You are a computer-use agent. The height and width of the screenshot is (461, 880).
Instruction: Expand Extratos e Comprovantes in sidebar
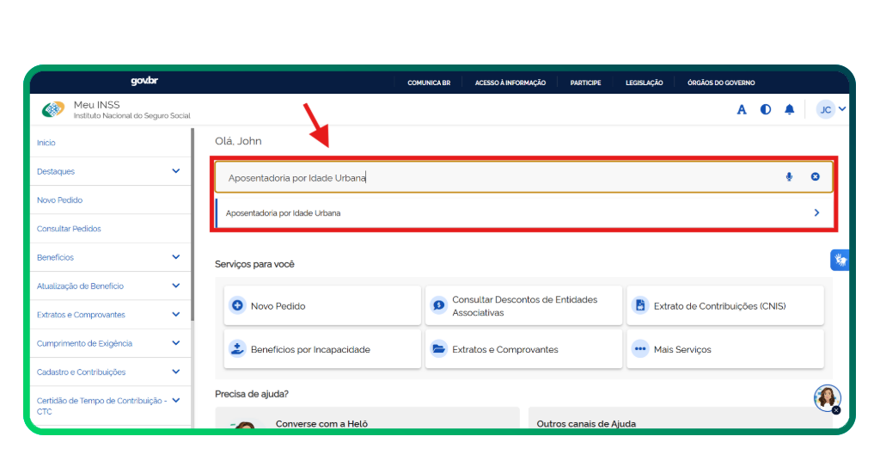click(176, 315)
